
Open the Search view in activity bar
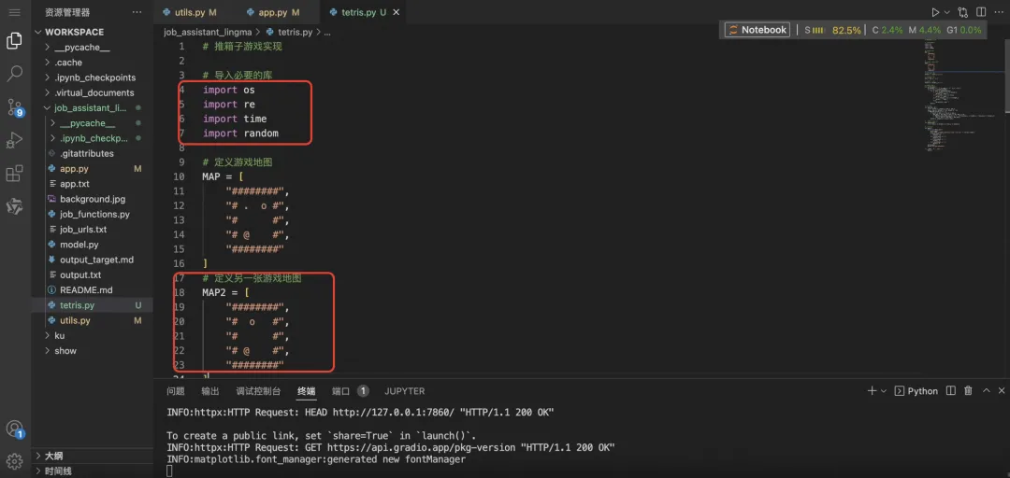click(14, 74)
